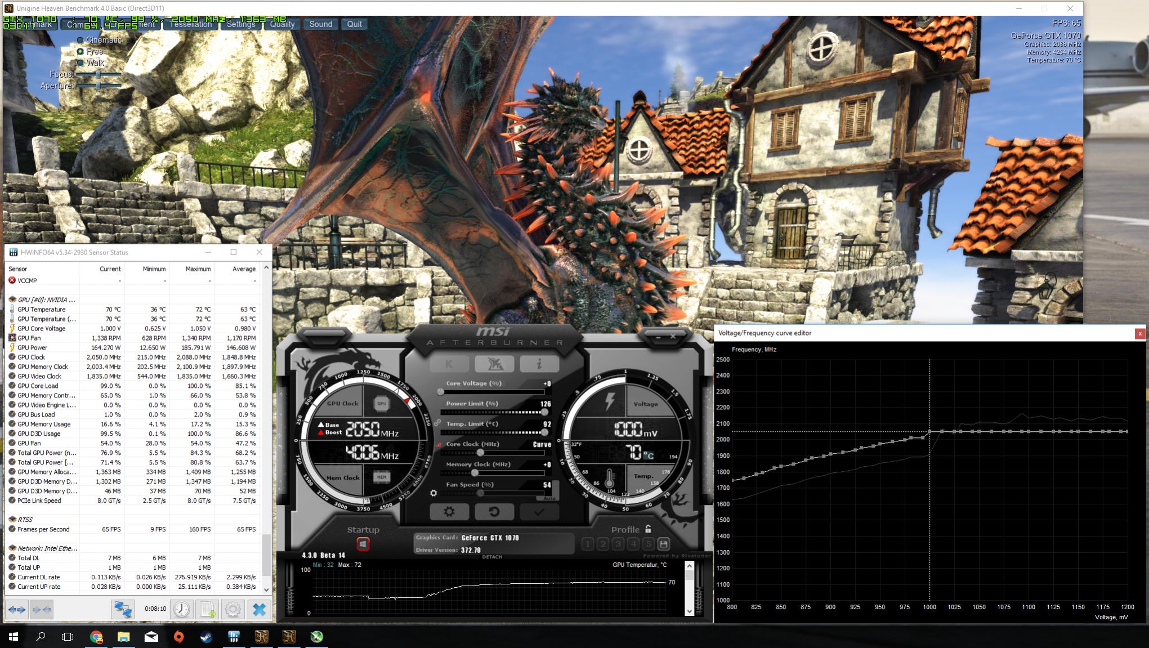Open fan speed settings small gear
The image size is (1149, 648).
433,493
